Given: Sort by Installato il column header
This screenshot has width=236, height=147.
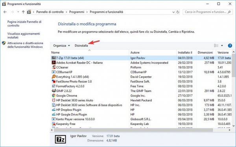Looking at the screenshot, I should pos(186,52).
